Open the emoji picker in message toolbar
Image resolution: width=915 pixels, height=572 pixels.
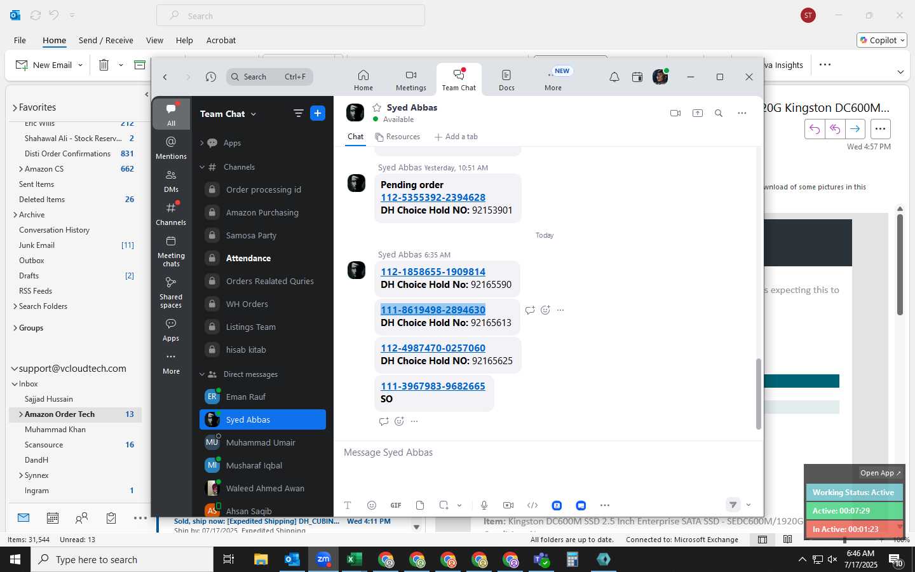point(372,505)
